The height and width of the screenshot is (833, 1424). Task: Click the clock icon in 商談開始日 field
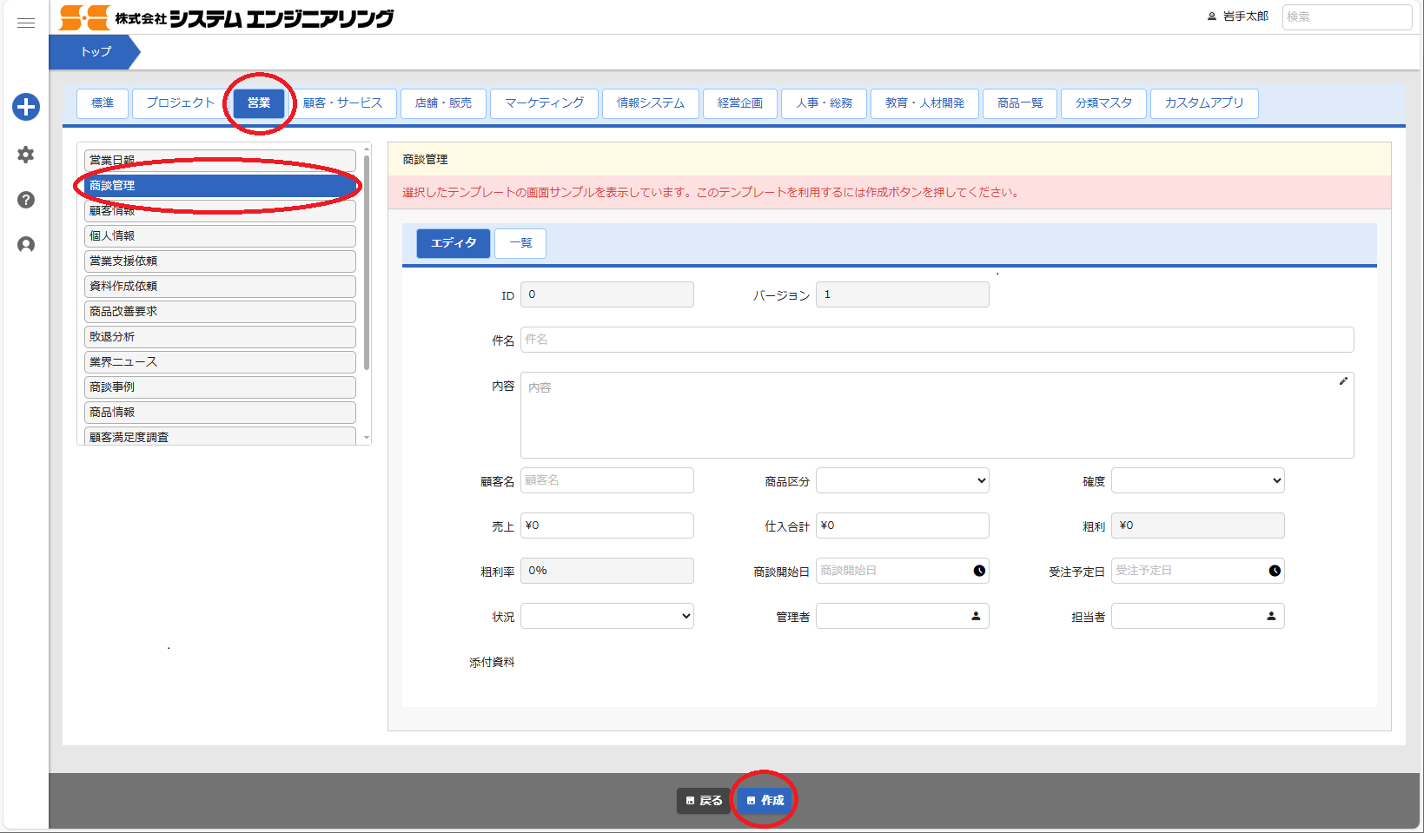(979, 571)
